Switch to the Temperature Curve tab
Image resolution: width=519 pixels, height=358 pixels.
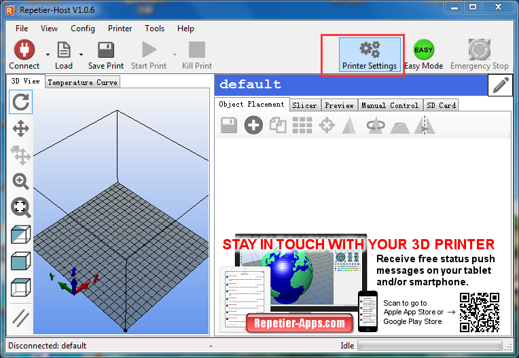(82, 82)
